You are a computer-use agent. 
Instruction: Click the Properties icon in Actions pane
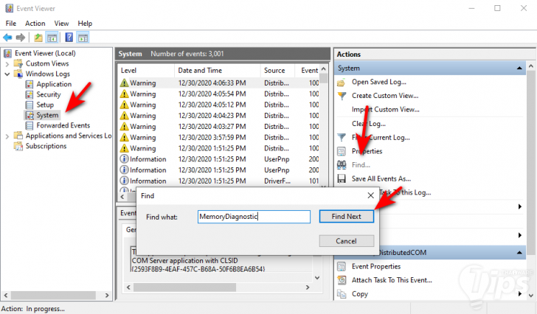tap(342, 151)
